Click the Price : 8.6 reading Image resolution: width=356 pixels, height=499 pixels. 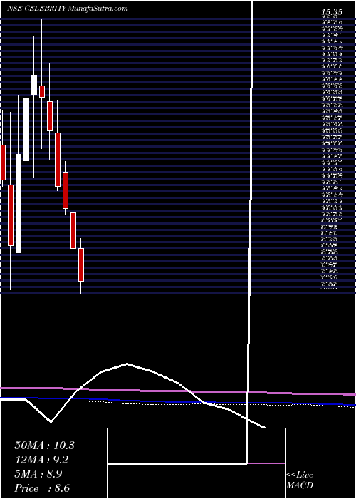tap(42, 488)
